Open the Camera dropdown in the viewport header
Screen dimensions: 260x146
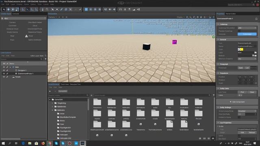52,17
